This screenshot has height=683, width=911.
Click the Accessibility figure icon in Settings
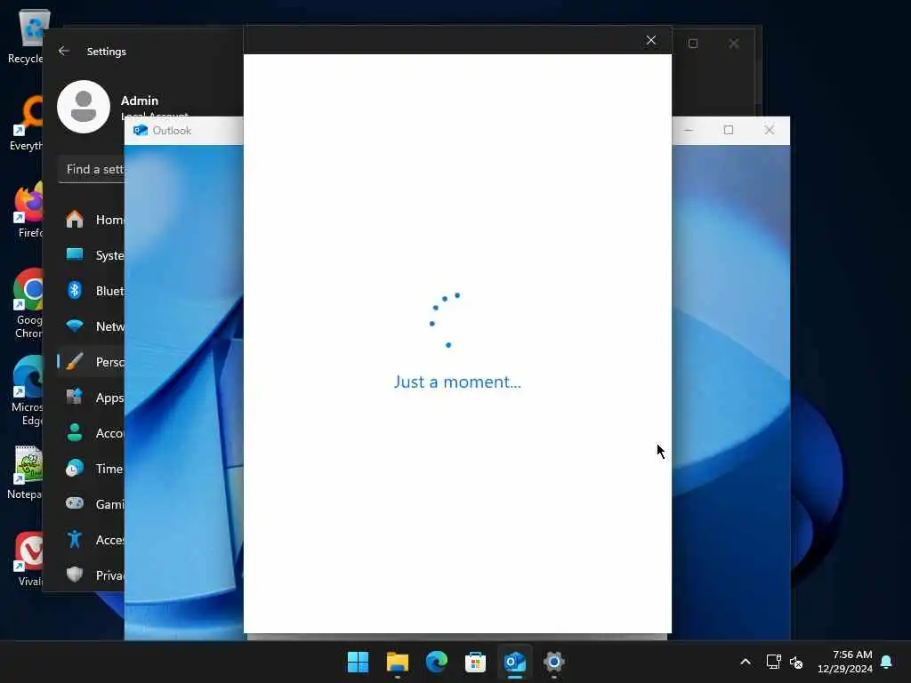click(x=75, y=540)
